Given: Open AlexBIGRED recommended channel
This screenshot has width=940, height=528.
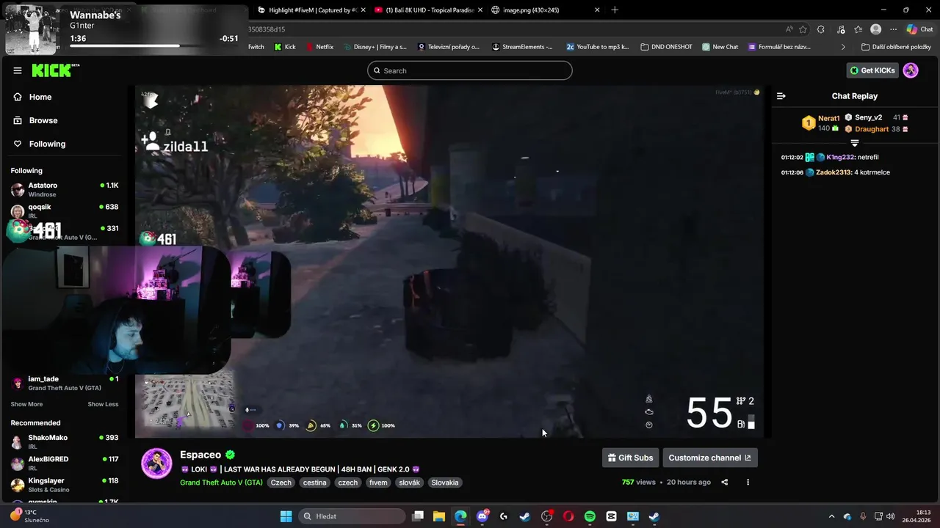Looking at the screenshot, I should 65,463.
